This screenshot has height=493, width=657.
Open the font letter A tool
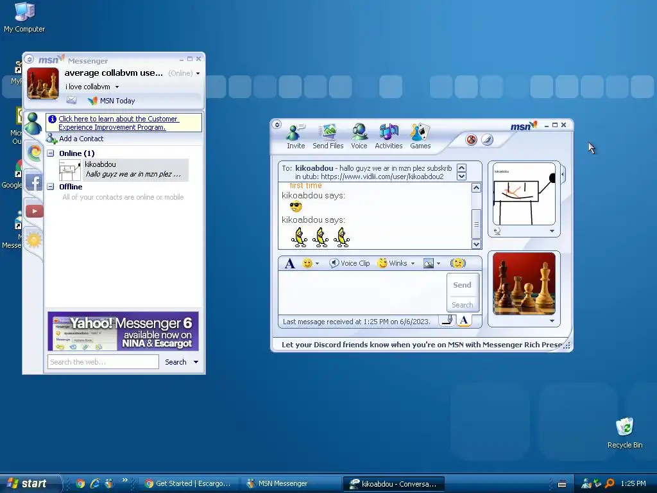coord(289,263)
